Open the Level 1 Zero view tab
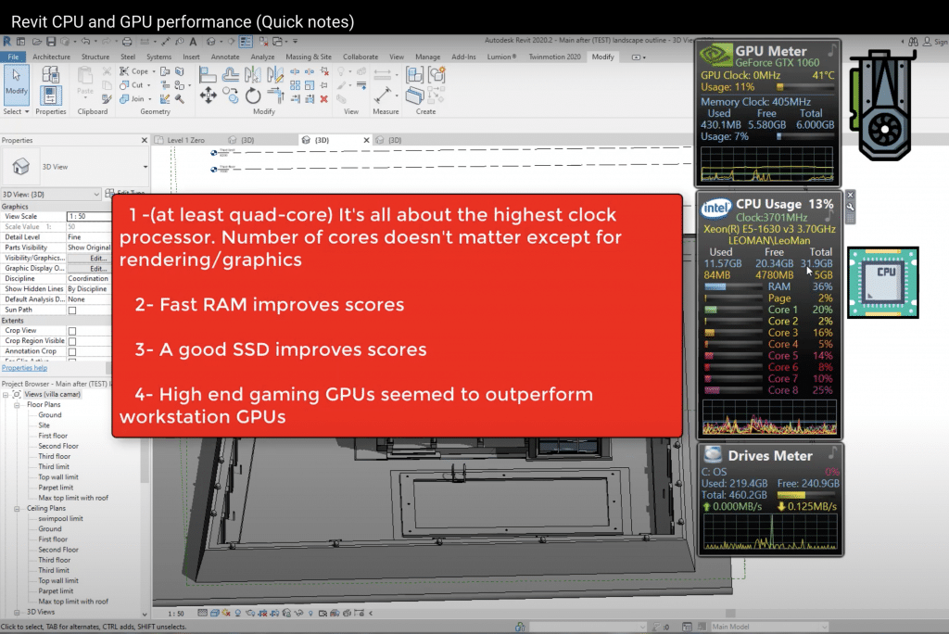This screenshot has height=634, width=949. click(x=185, y=140)
